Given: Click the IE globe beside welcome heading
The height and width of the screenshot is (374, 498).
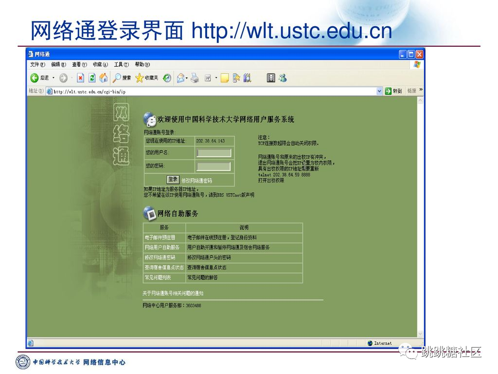Looking at the screenshot, I should point(149,119).
